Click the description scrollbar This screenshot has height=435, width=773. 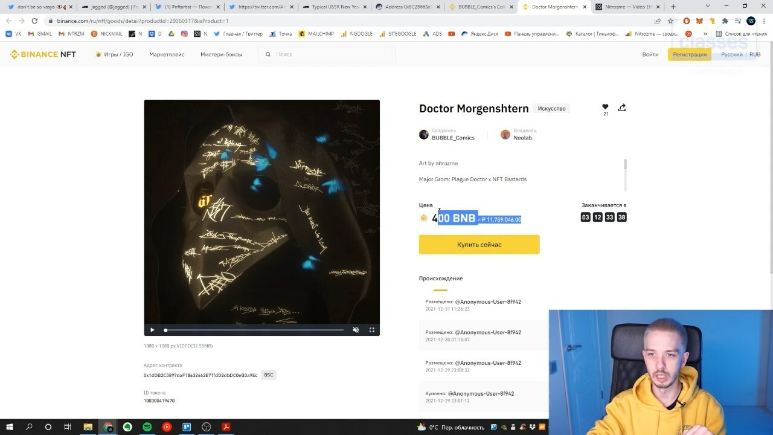[x=625, y=164]
